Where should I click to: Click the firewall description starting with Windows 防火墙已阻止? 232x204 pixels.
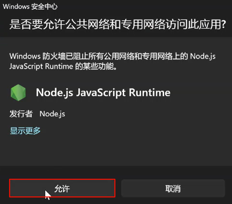pyautogui.click(x=112, y=61)
